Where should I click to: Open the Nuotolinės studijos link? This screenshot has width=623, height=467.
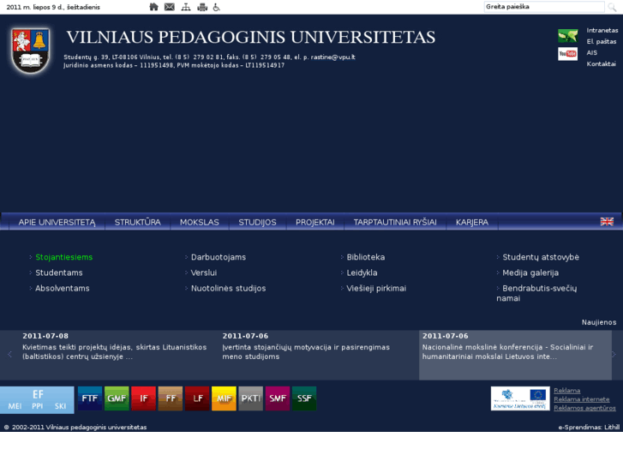coord(229,288)
